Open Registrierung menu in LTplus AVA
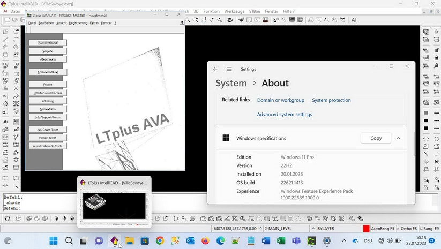This screenshot has height=249, width=441. point(78,23)
